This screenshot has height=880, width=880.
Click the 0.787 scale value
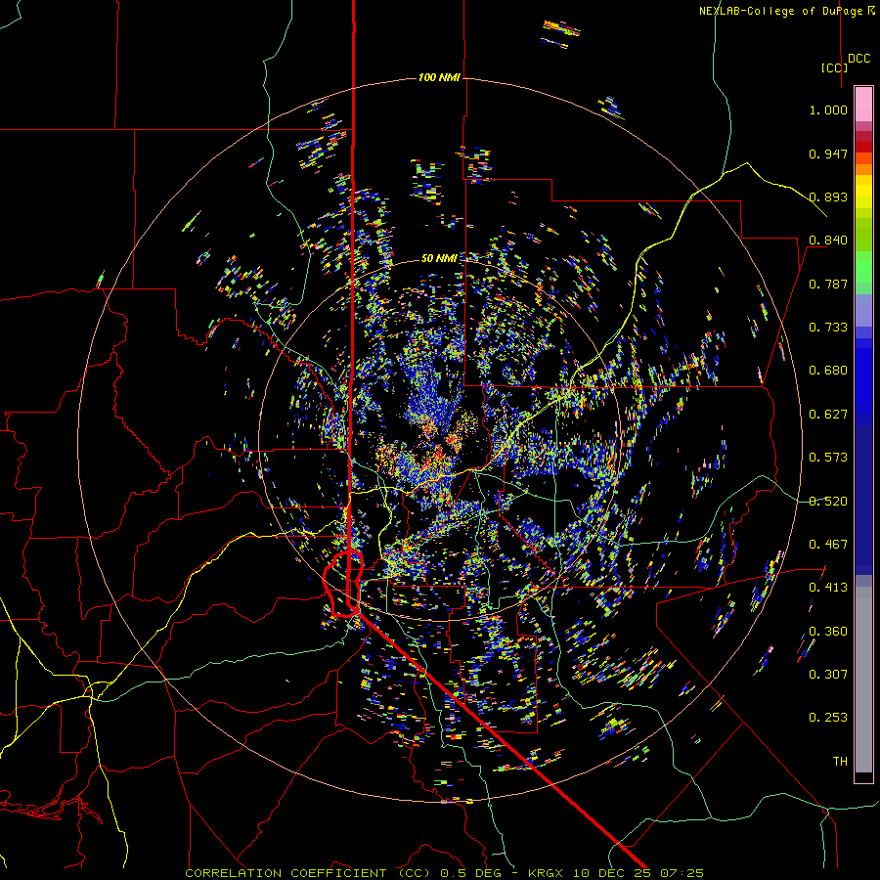[x=828, y=284]
